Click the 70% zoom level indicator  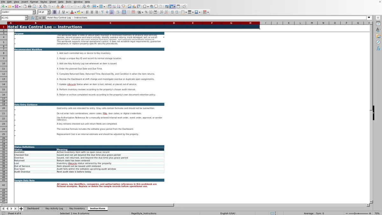tap(377, 213)
